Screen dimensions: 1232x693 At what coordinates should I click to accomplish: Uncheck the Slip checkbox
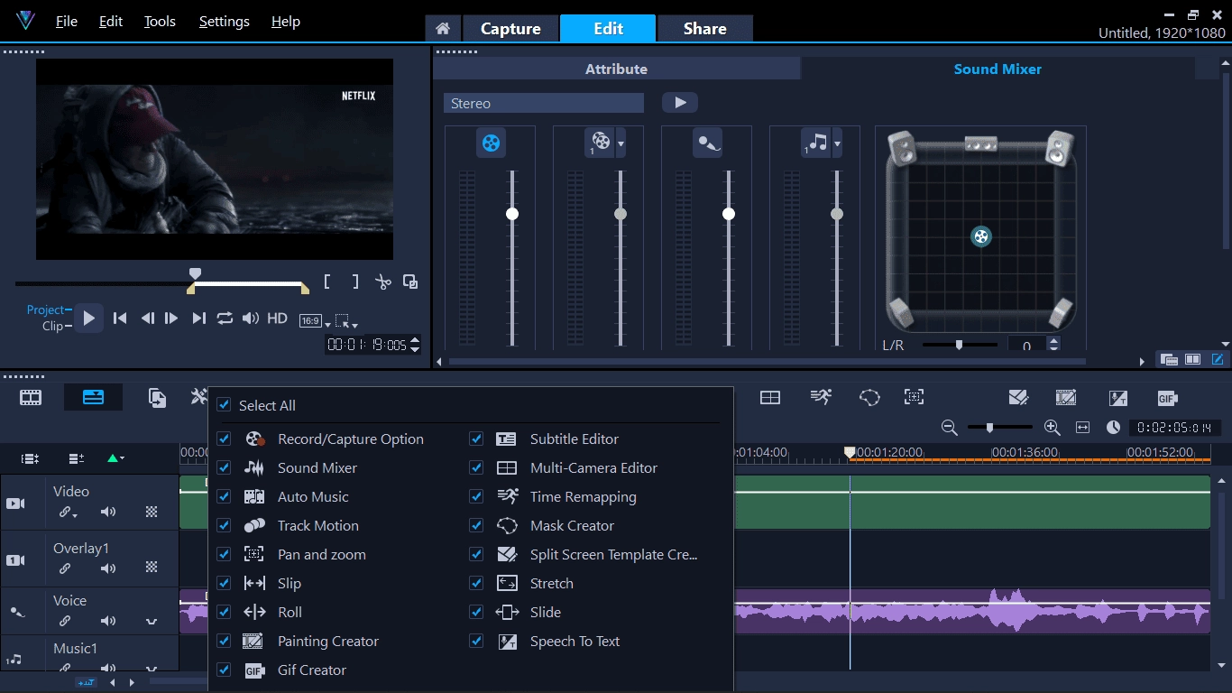(x=224, y=583)
